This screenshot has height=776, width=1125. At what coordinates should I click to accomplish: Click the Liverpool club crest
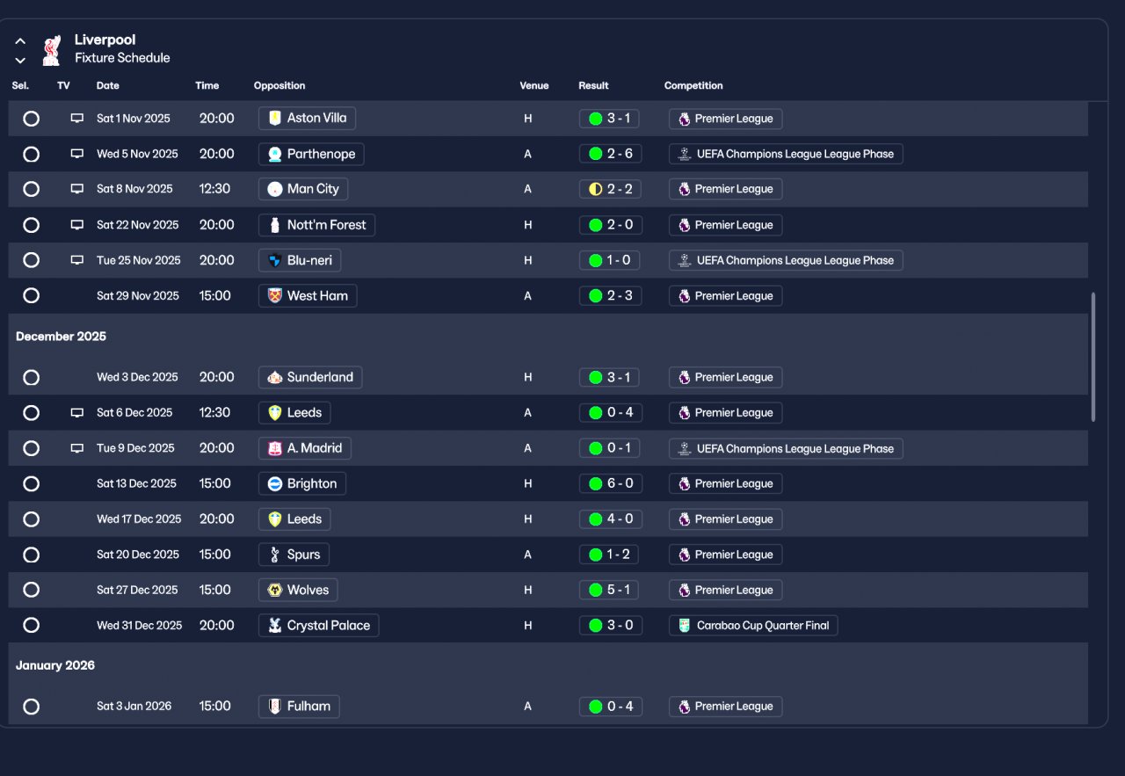tap(52, 50)
